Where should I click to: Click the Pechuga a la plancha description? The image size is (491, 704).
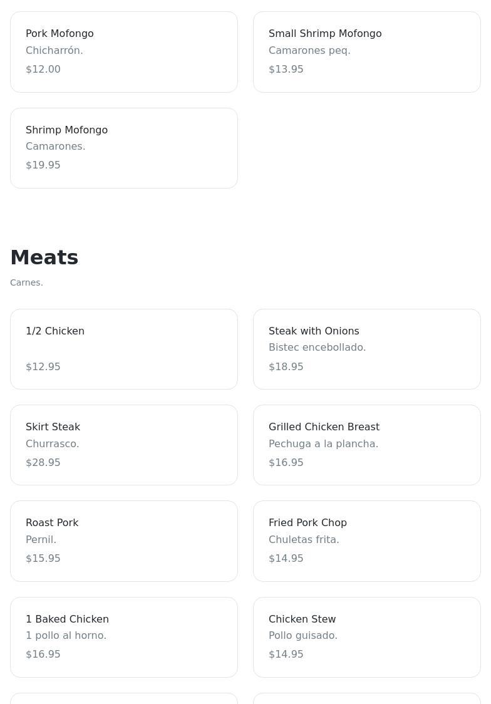[x=323, y=443]
